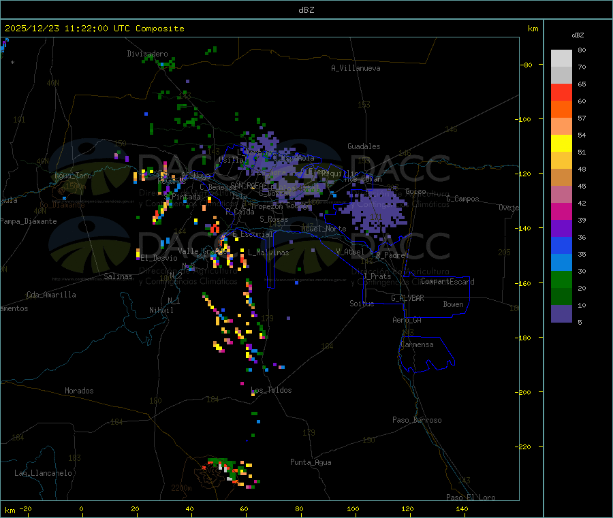Click the dBZ title at top
This screenshot has width=613, height=518.
(x=306, y=10)
